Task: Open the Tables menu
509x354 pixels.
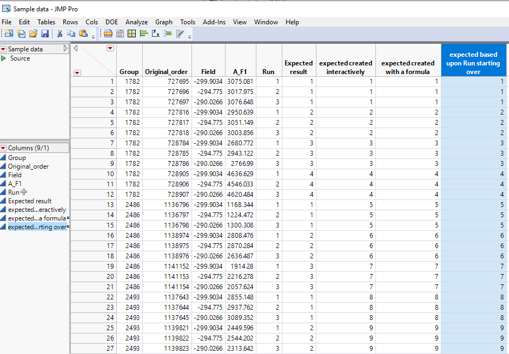Action: (x=46, y=22)
